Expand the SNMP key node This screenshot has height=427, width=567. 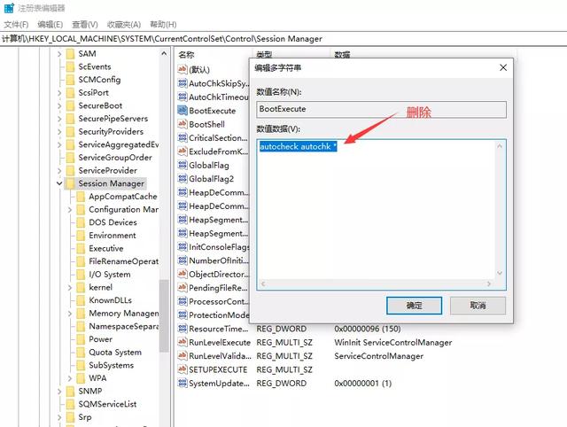click(59, 392)
